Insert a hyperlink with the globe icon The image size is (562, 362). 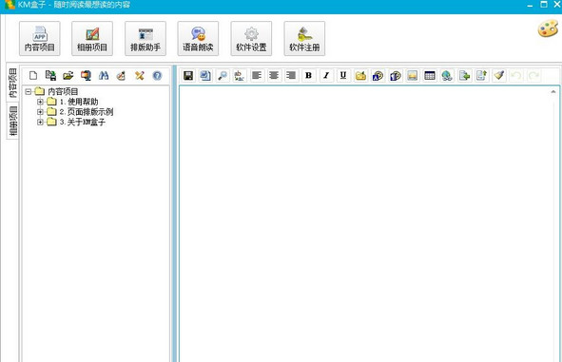(447, 76)
